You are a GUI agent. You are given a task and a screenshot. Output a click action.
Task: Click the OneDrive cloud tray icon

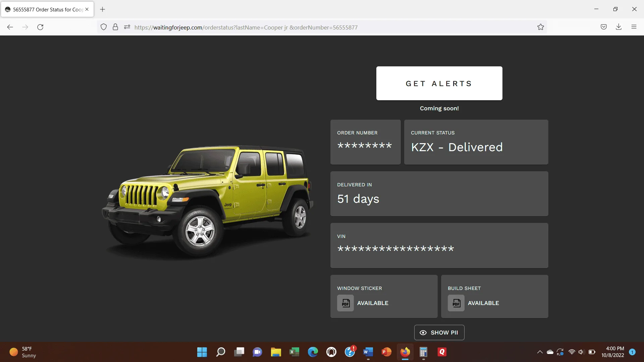(x=550, y=352)
